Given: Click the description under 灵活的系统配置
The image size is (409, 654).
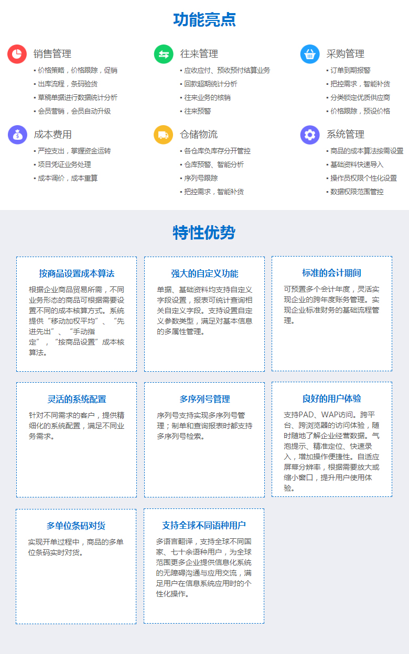Looking at the screenshot, I should 77,426.
